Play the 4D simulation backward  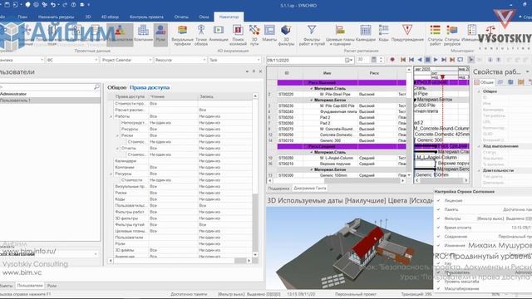click(x=419, y=60)
